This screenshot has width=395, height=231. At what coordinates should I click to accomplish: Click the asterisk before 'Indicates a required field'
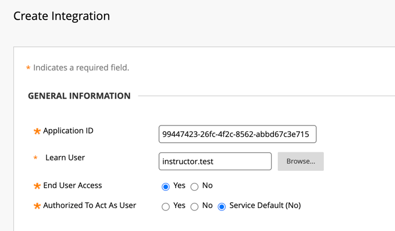pyautogui.click(x=28, y=68)
